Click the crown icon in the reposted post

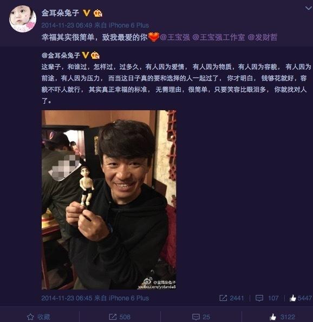tap(95, 55)
